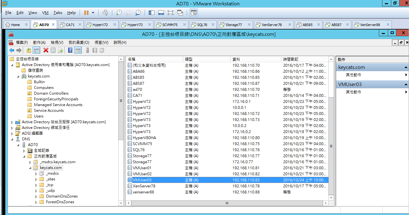Toggle show/hide console tree icon

[x=36, y=50]
